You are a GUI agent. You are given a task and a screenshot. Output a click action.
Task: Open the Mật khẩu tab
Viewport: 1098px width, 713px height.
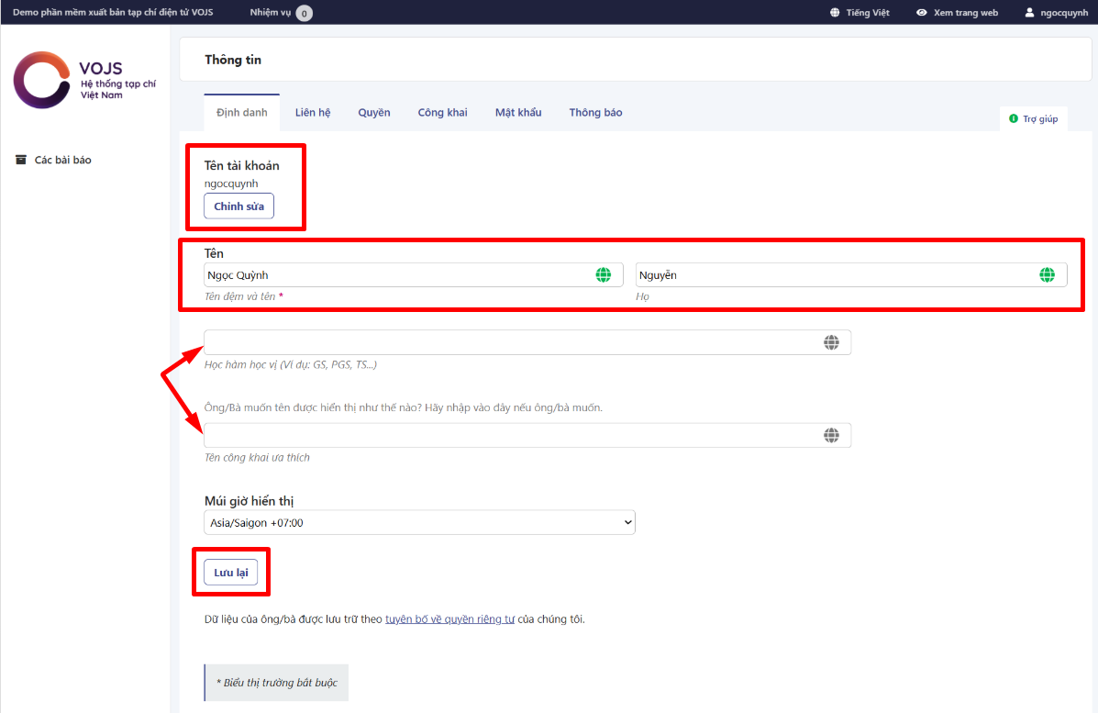518,113
